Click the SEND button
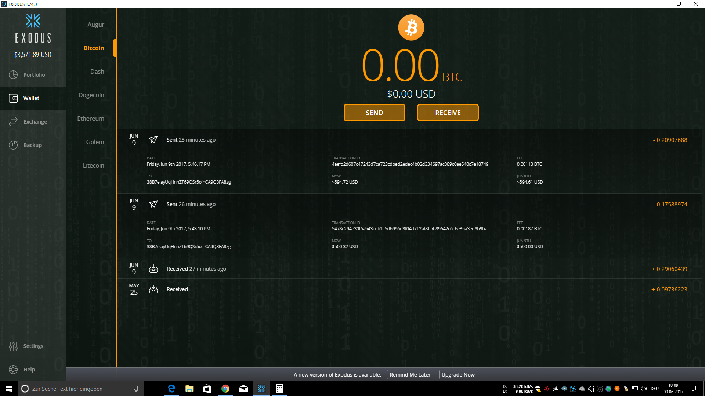This screenshot has height=396, width=705. pos(375,113)
